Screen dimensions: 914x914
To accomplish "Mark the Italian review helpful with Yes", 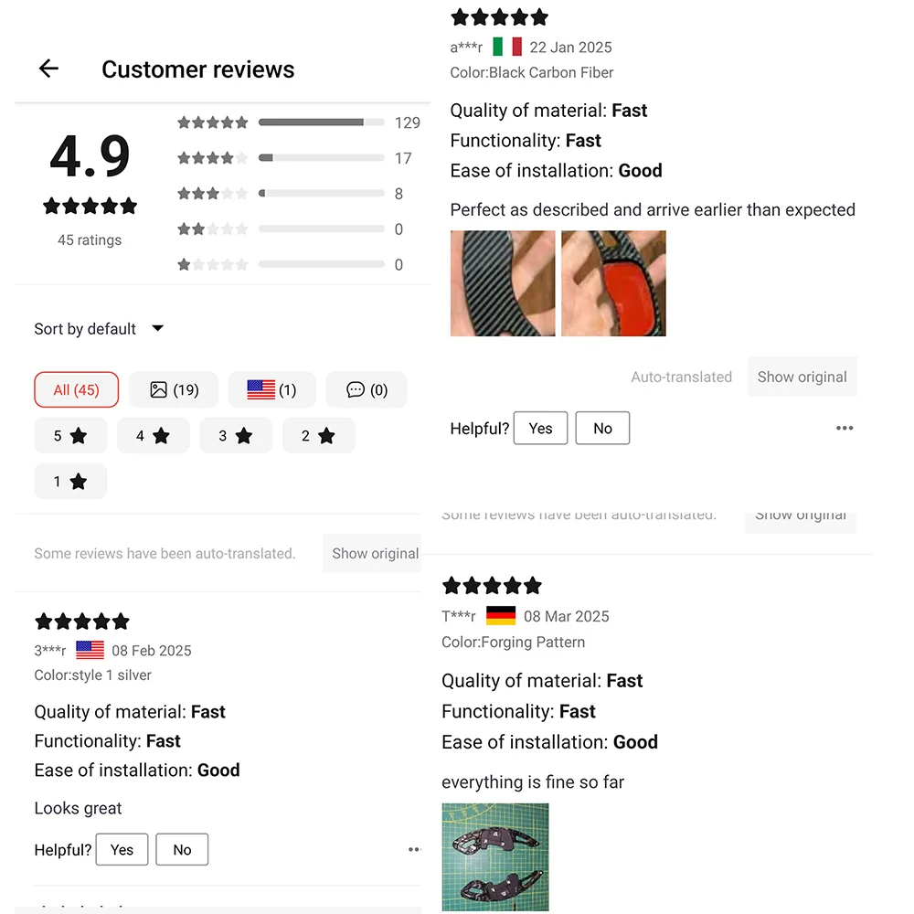I will pyautogui.click(x=540, y=428).
